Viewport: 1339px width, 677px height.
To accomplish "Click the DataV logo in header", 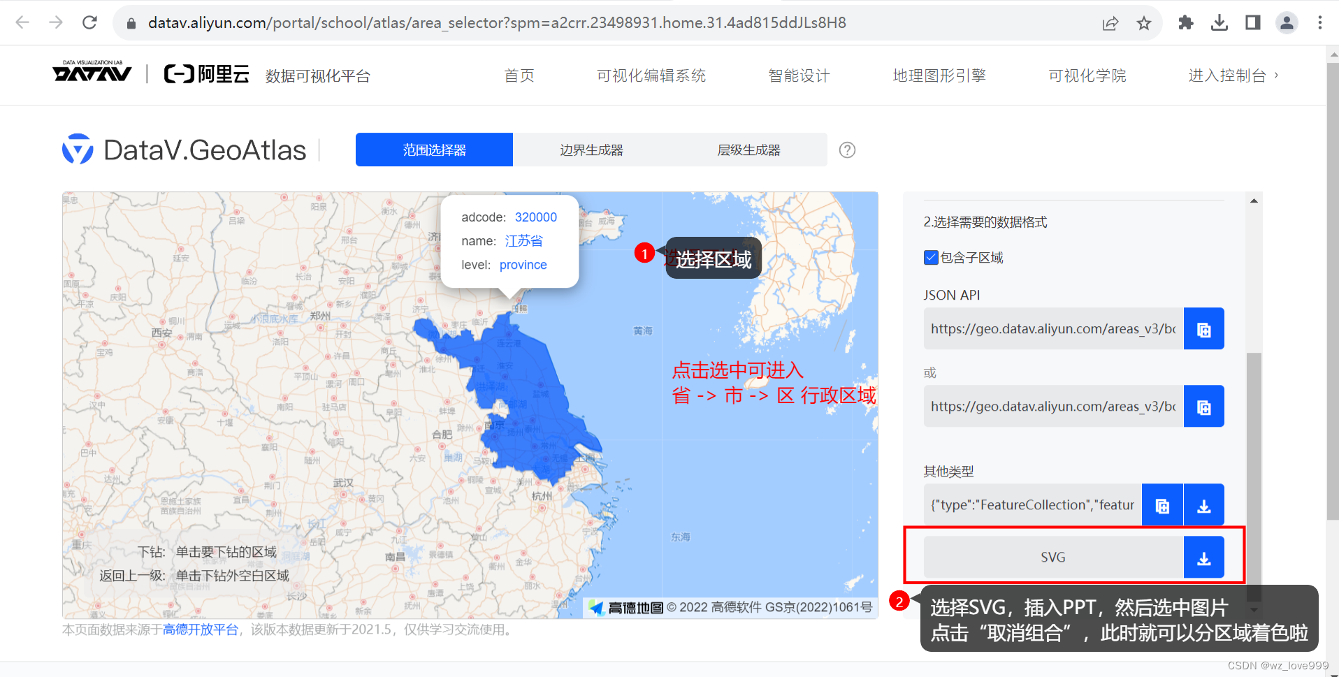I will pos(92,71).
